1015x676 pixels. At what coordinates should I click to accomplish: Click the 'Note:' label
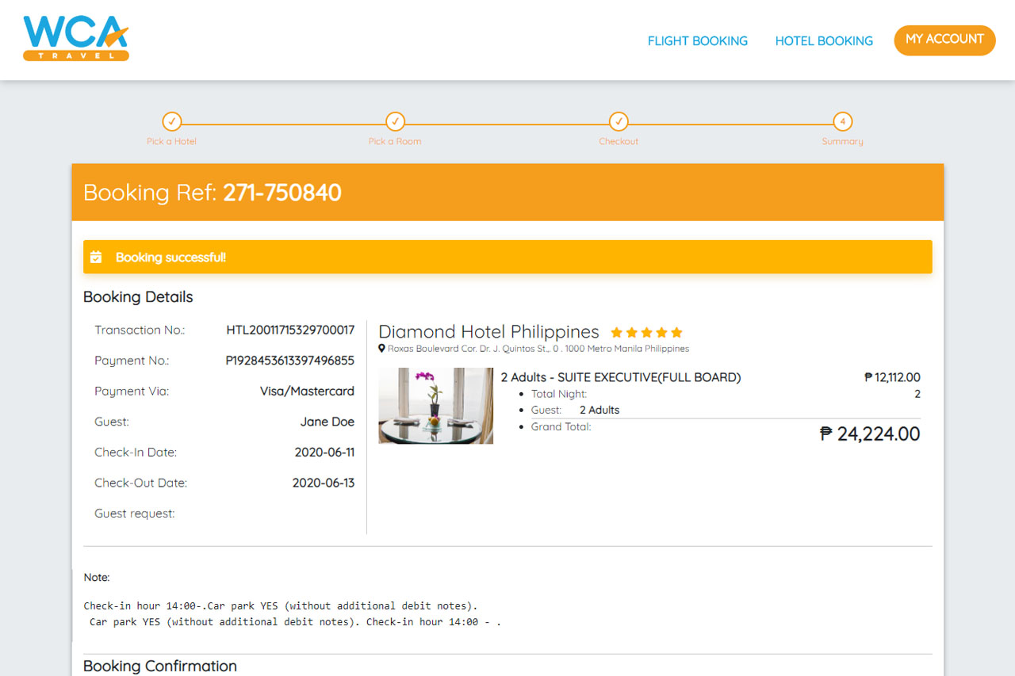pos(97,578)
